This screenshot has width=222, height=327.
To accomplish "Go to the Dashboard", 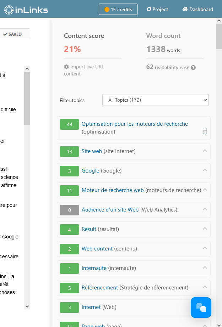I will pos(197,10).
